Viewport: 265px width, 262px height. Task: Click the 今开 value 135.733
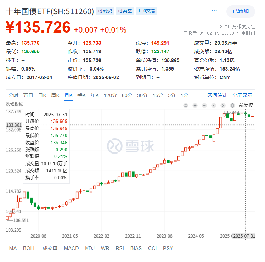point(92,43)
